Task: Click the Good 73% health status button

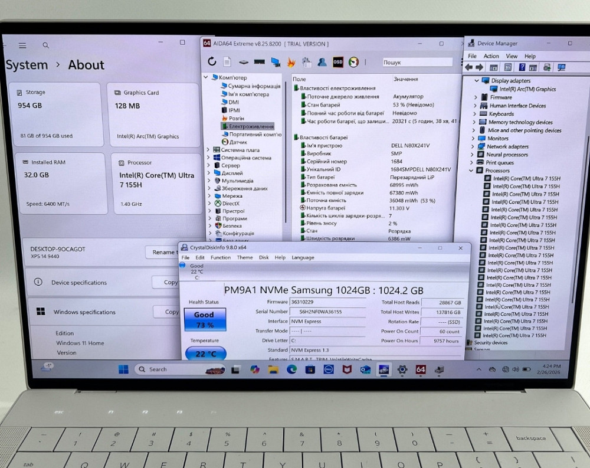Action: [x=204, y=319]
